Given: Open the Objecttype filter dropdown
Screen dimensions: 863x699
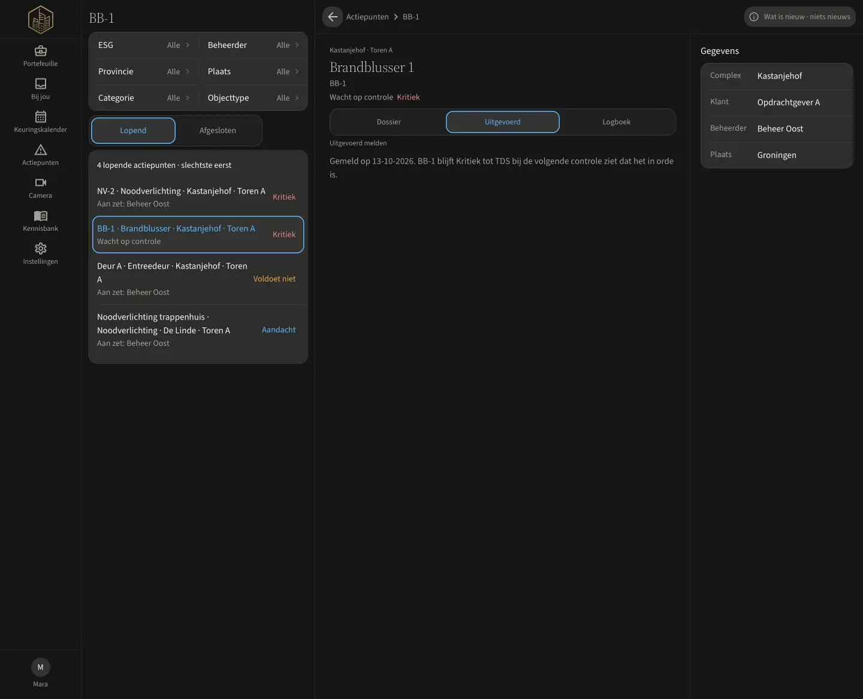Looking at the screenshot, I should 253,98.
